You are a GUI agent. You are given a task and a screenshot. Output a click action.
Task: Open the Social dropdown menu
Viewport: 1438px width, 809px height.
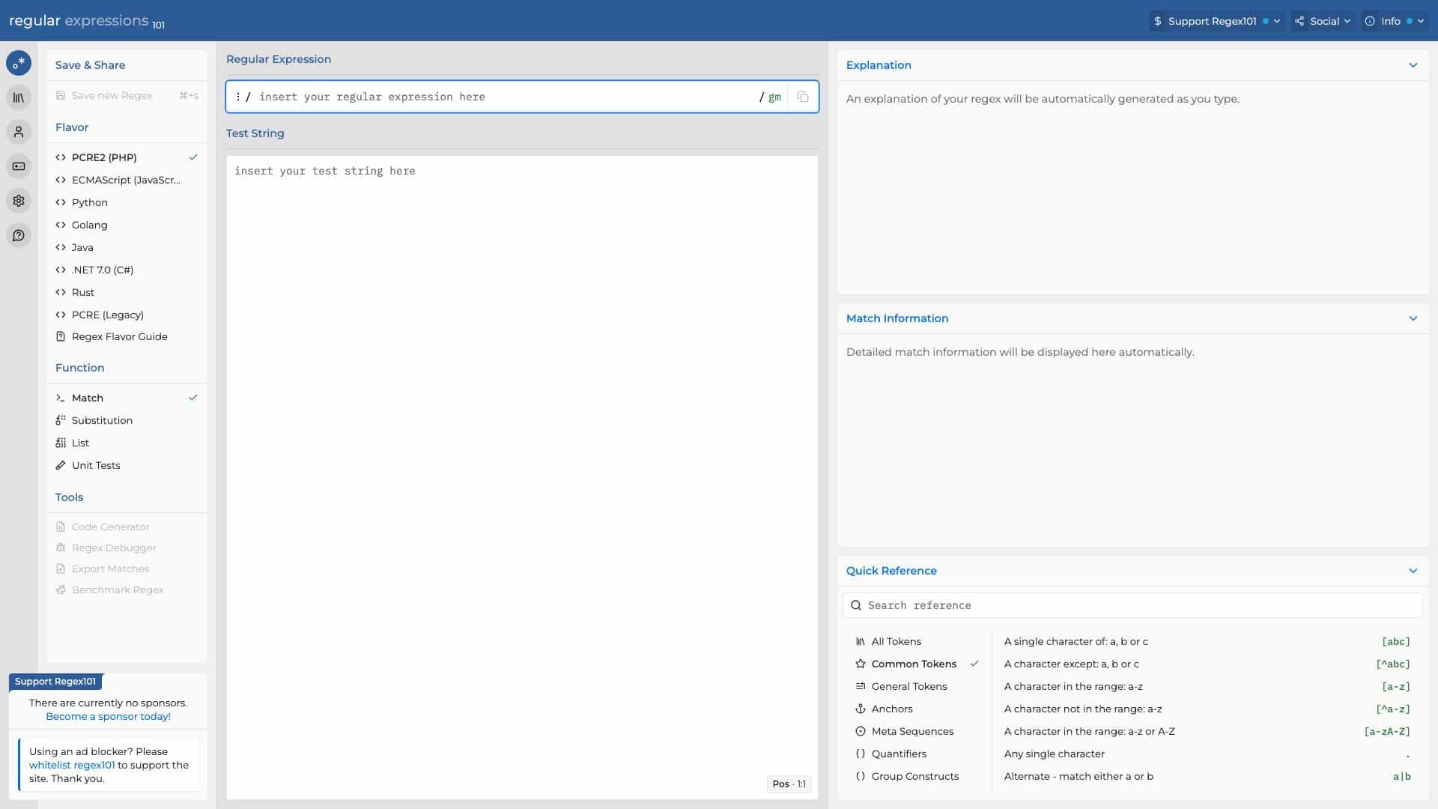click(1323, 21)
